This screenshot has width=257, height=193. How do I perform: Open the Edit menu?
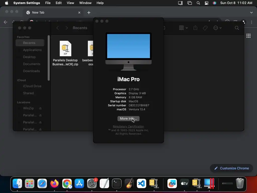[x=58, y=3]
